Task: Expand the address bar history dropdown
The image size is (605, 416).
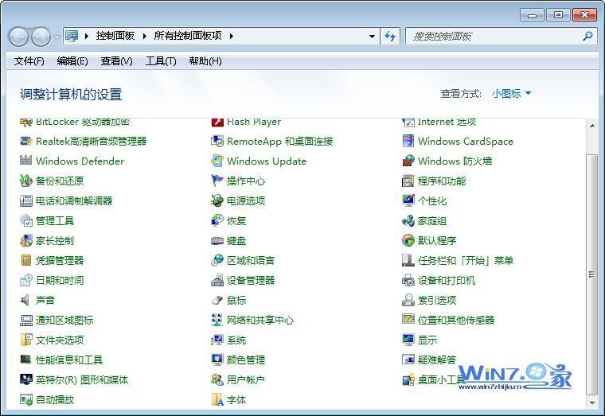Action: click(372, 37)
